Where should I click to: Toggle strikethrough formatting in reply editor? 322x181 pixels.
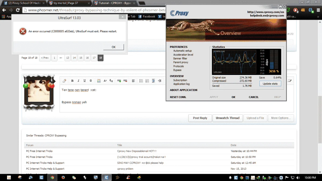pyautogui.click(x=91, y=81)
